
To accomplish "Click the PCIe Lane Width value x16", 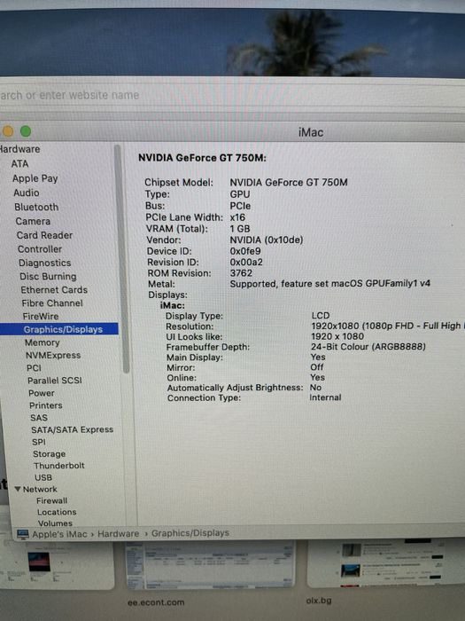I will pyautogui.click(x=237, y=217).
